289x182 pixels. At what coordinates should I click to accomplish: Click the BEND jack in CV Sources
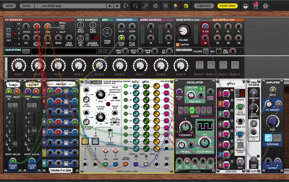coord(58,38)
